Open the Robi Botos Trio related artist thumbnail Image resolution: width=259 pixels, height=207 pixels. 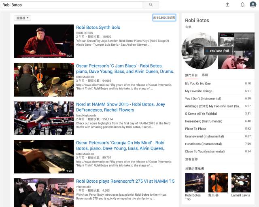coord(195,183)
